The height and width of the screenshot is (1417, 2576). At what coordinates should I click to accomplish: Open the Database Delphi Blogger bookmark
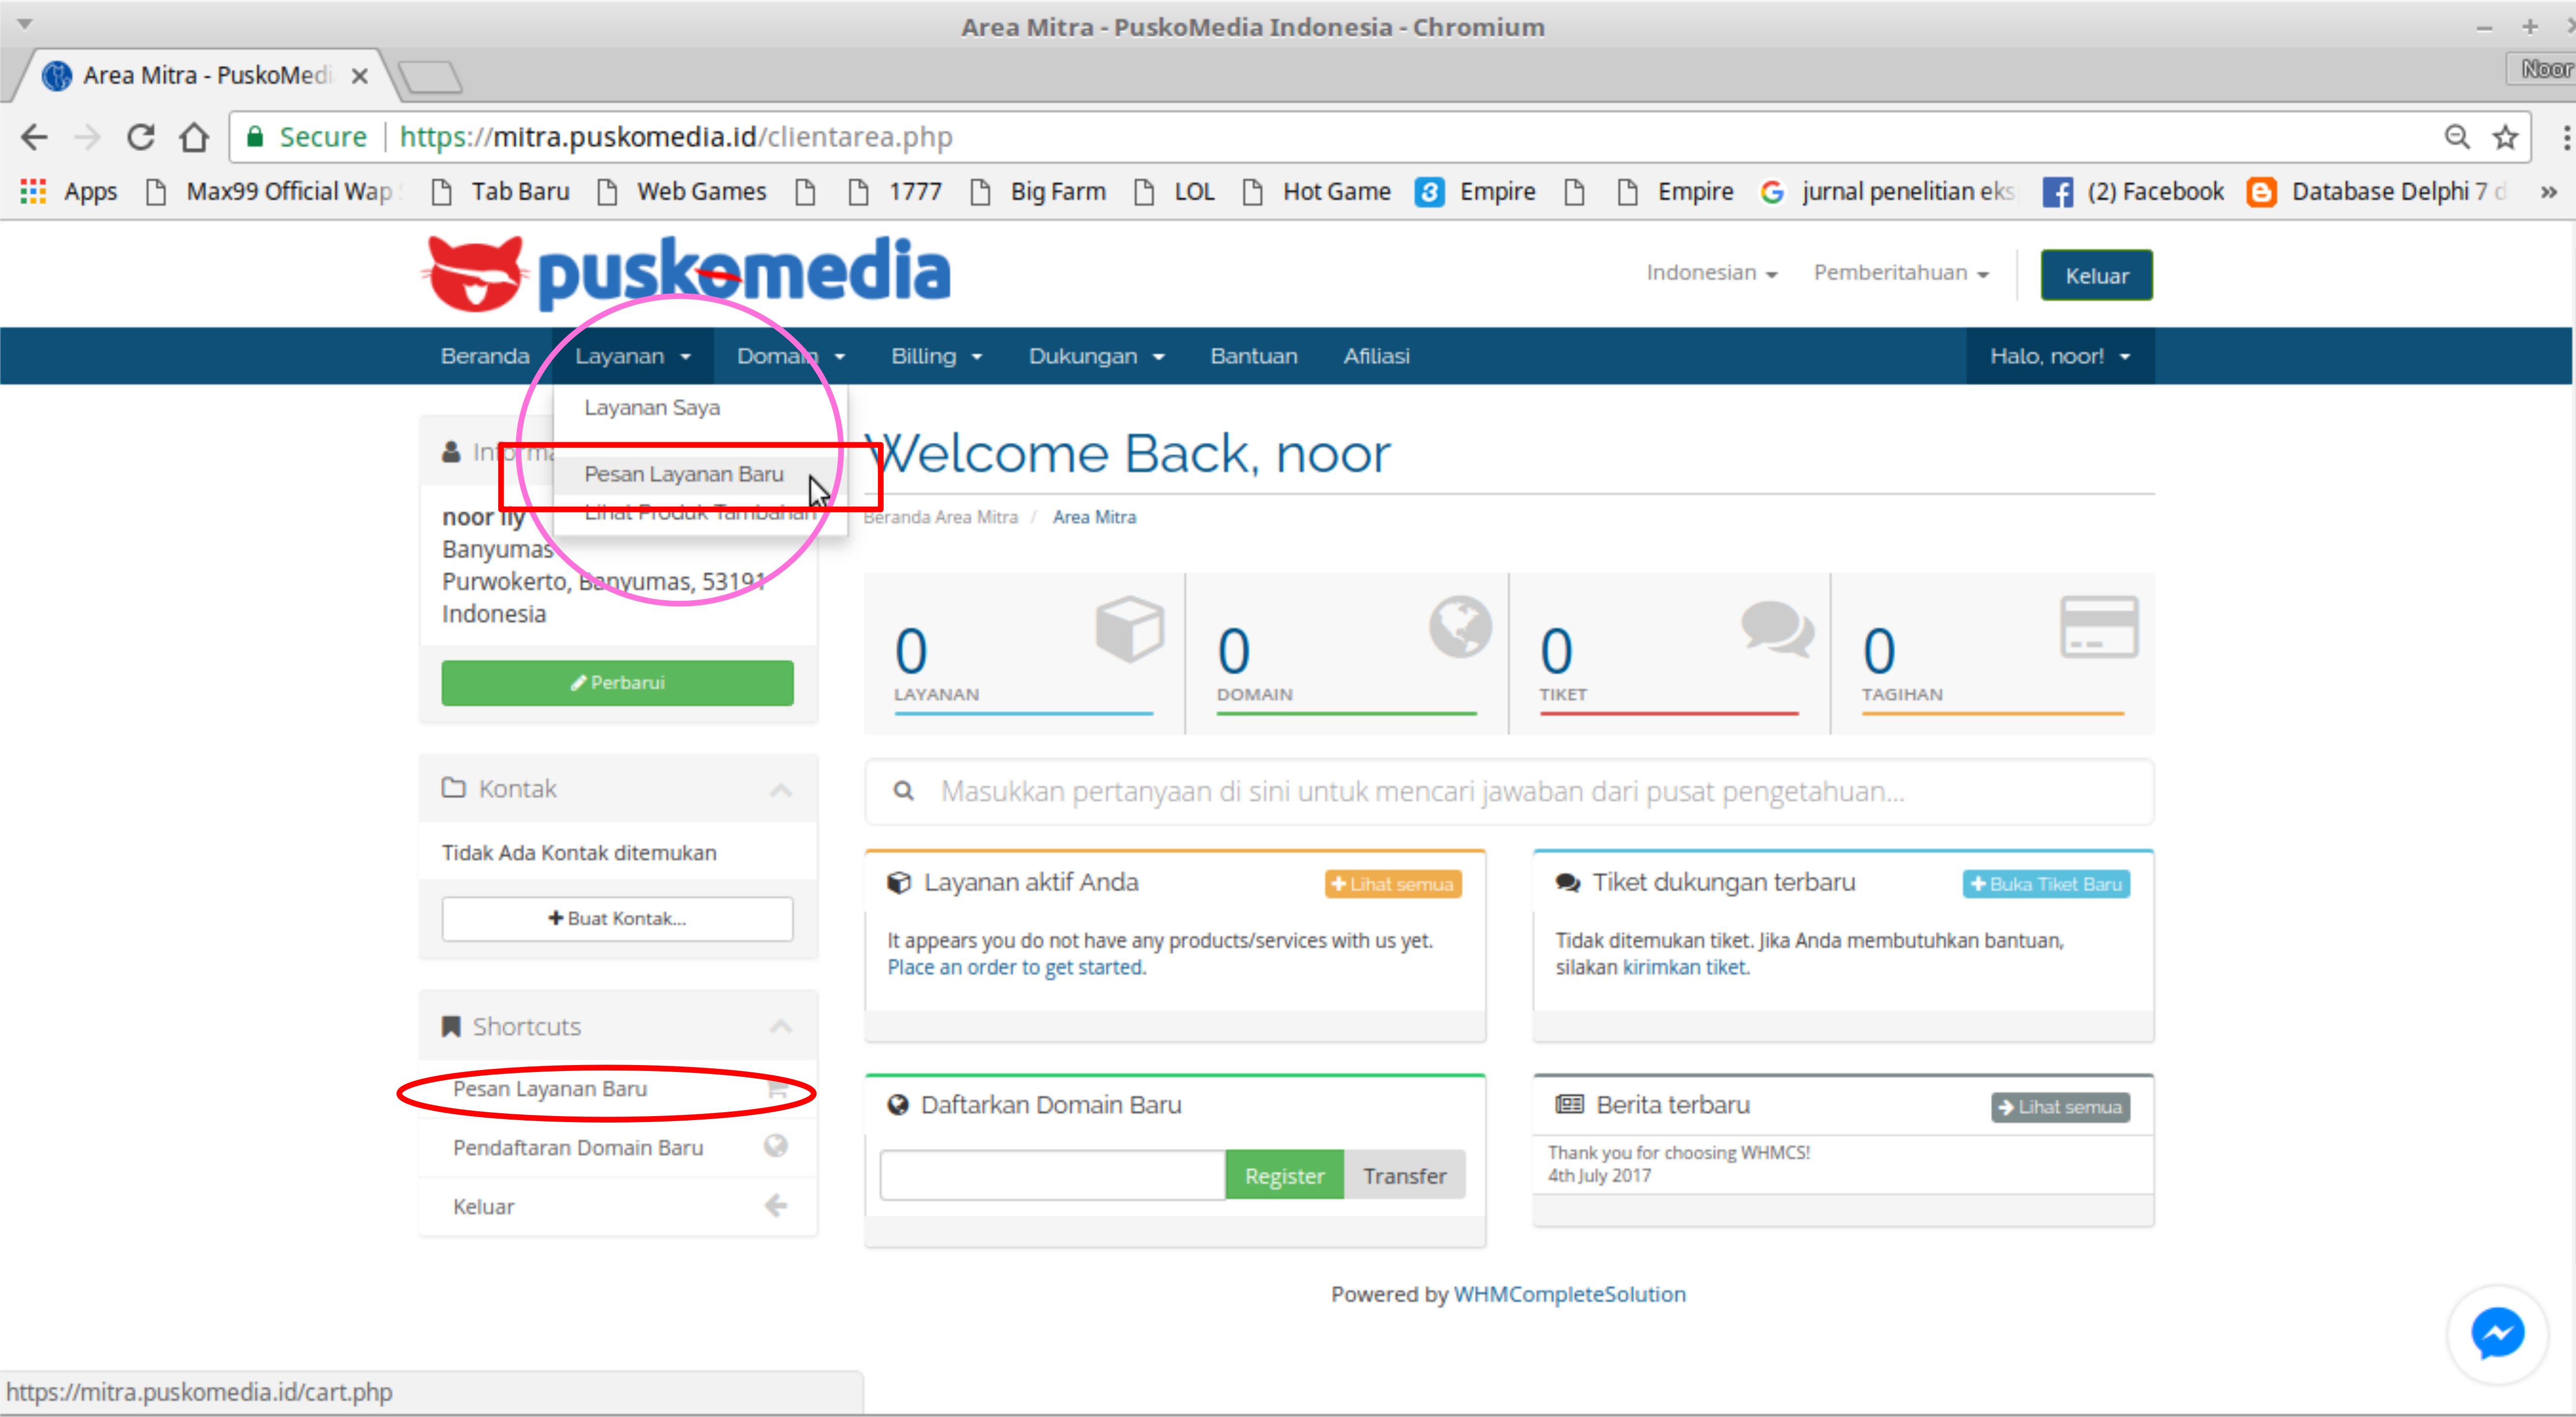click(x=2378, y=191)
